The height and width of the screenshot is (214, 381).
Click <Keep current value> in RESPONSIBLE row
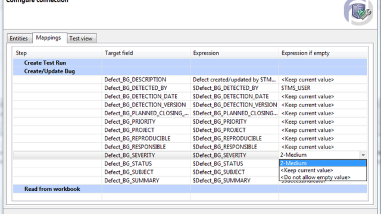[308, 147]
